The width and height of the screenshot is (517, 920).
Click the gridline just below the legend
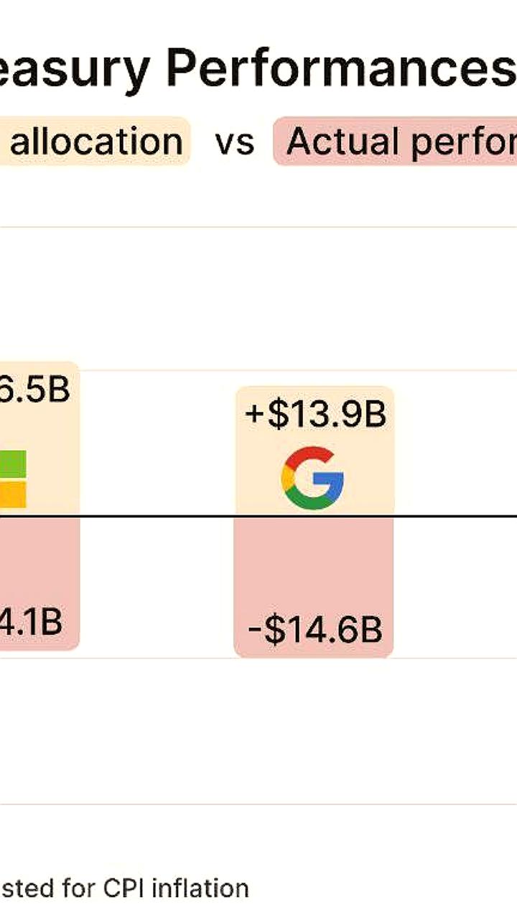click(x=258, y=227)
